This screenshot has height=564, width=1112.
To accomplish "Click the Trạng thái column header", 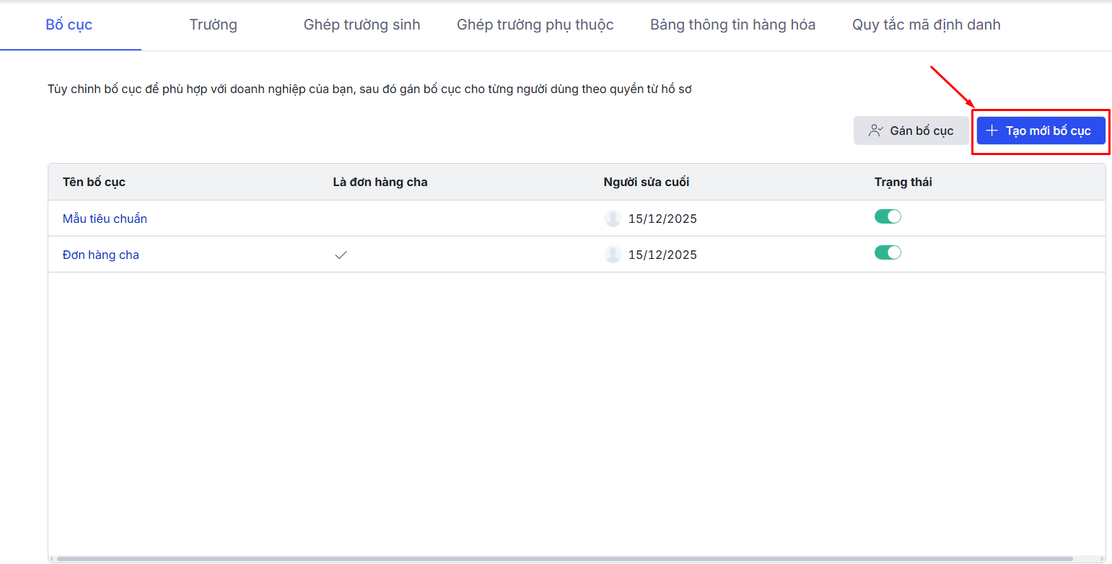I will [x=903, y=182].
